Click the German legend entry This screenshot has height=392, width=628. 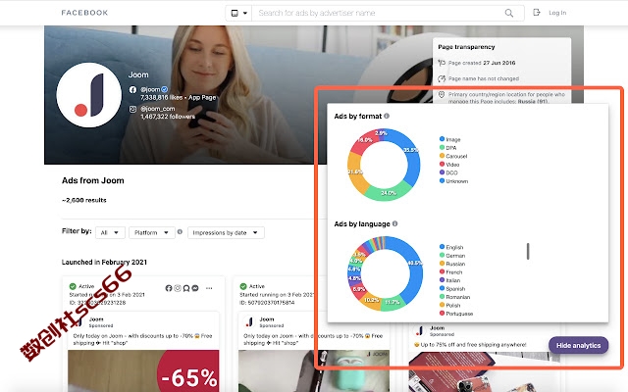[x=452, y=256]
